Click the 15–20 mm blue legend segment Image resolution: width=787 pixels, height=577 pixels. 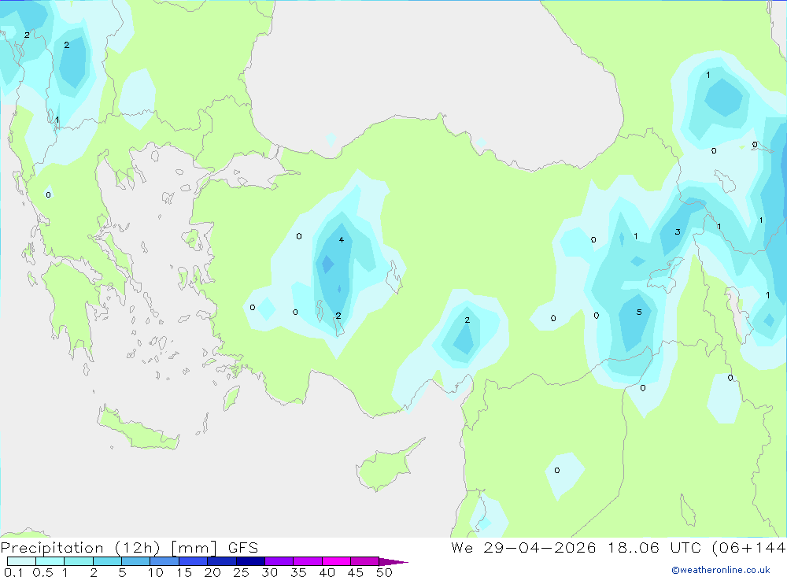[194, 561]
